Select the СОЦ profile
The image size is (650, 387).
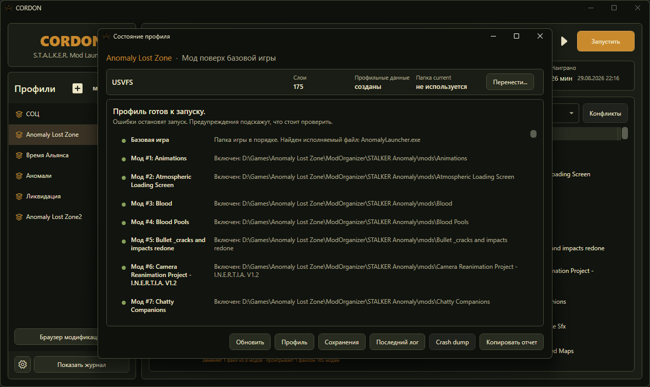click(53, 114)
